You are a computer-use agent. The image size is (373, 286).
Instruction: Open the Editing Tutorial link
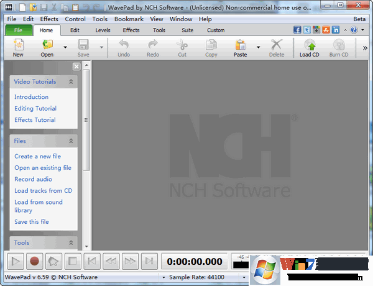tap(35, 109)
